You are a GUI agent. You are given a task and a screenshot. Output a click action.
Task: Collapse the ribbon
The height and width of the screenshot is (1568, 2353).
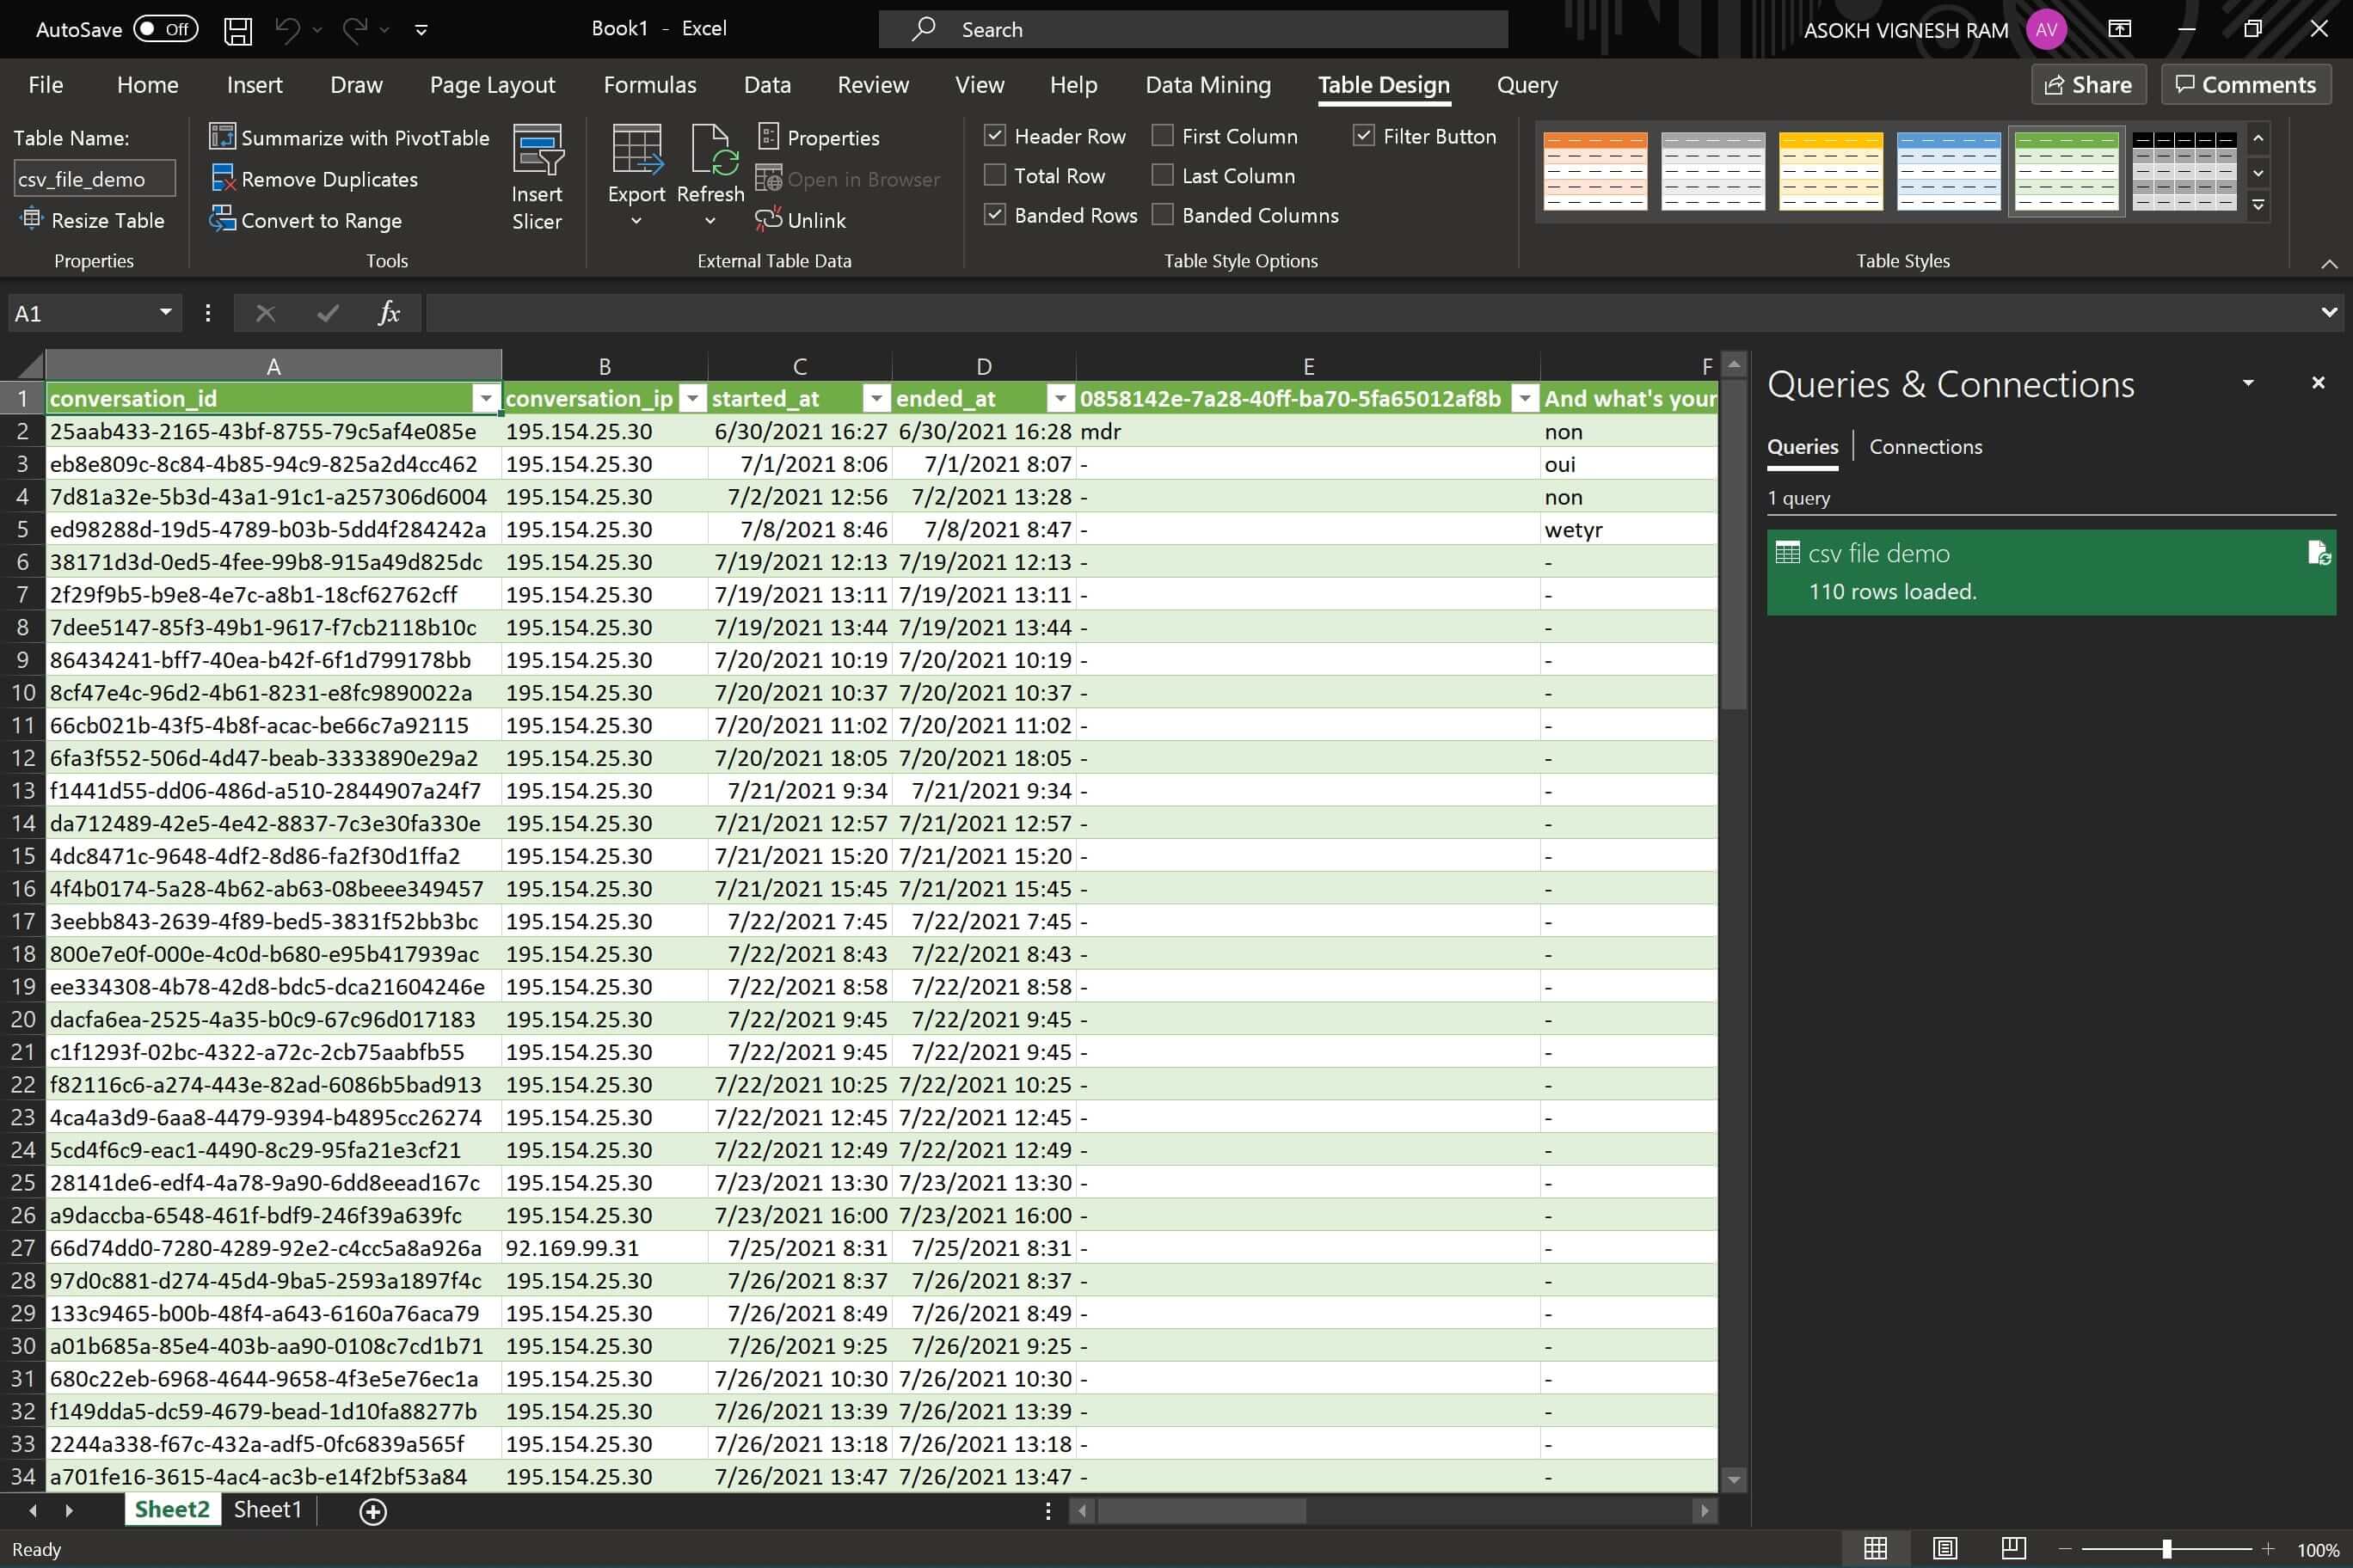tap(2329, 264)
